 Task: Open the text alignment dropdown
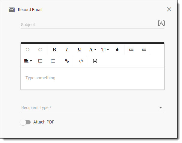pyautogui.click(x=28, y=61)
